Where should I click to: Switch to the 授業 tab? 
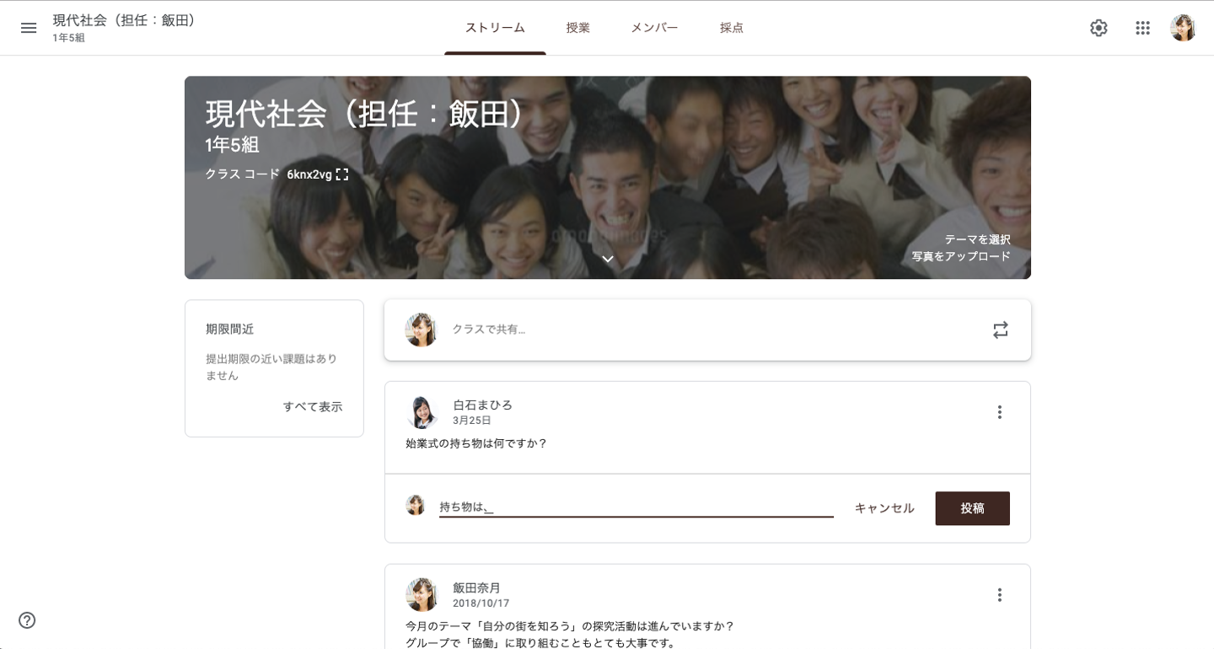(x=578, y=28)
